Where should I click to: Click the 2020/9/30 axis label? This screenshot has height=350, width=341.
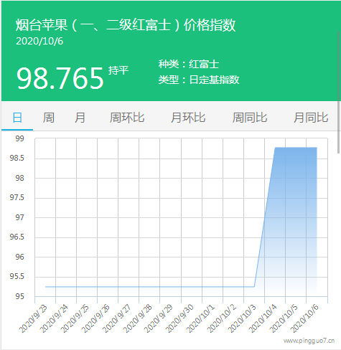coord(179,318)
